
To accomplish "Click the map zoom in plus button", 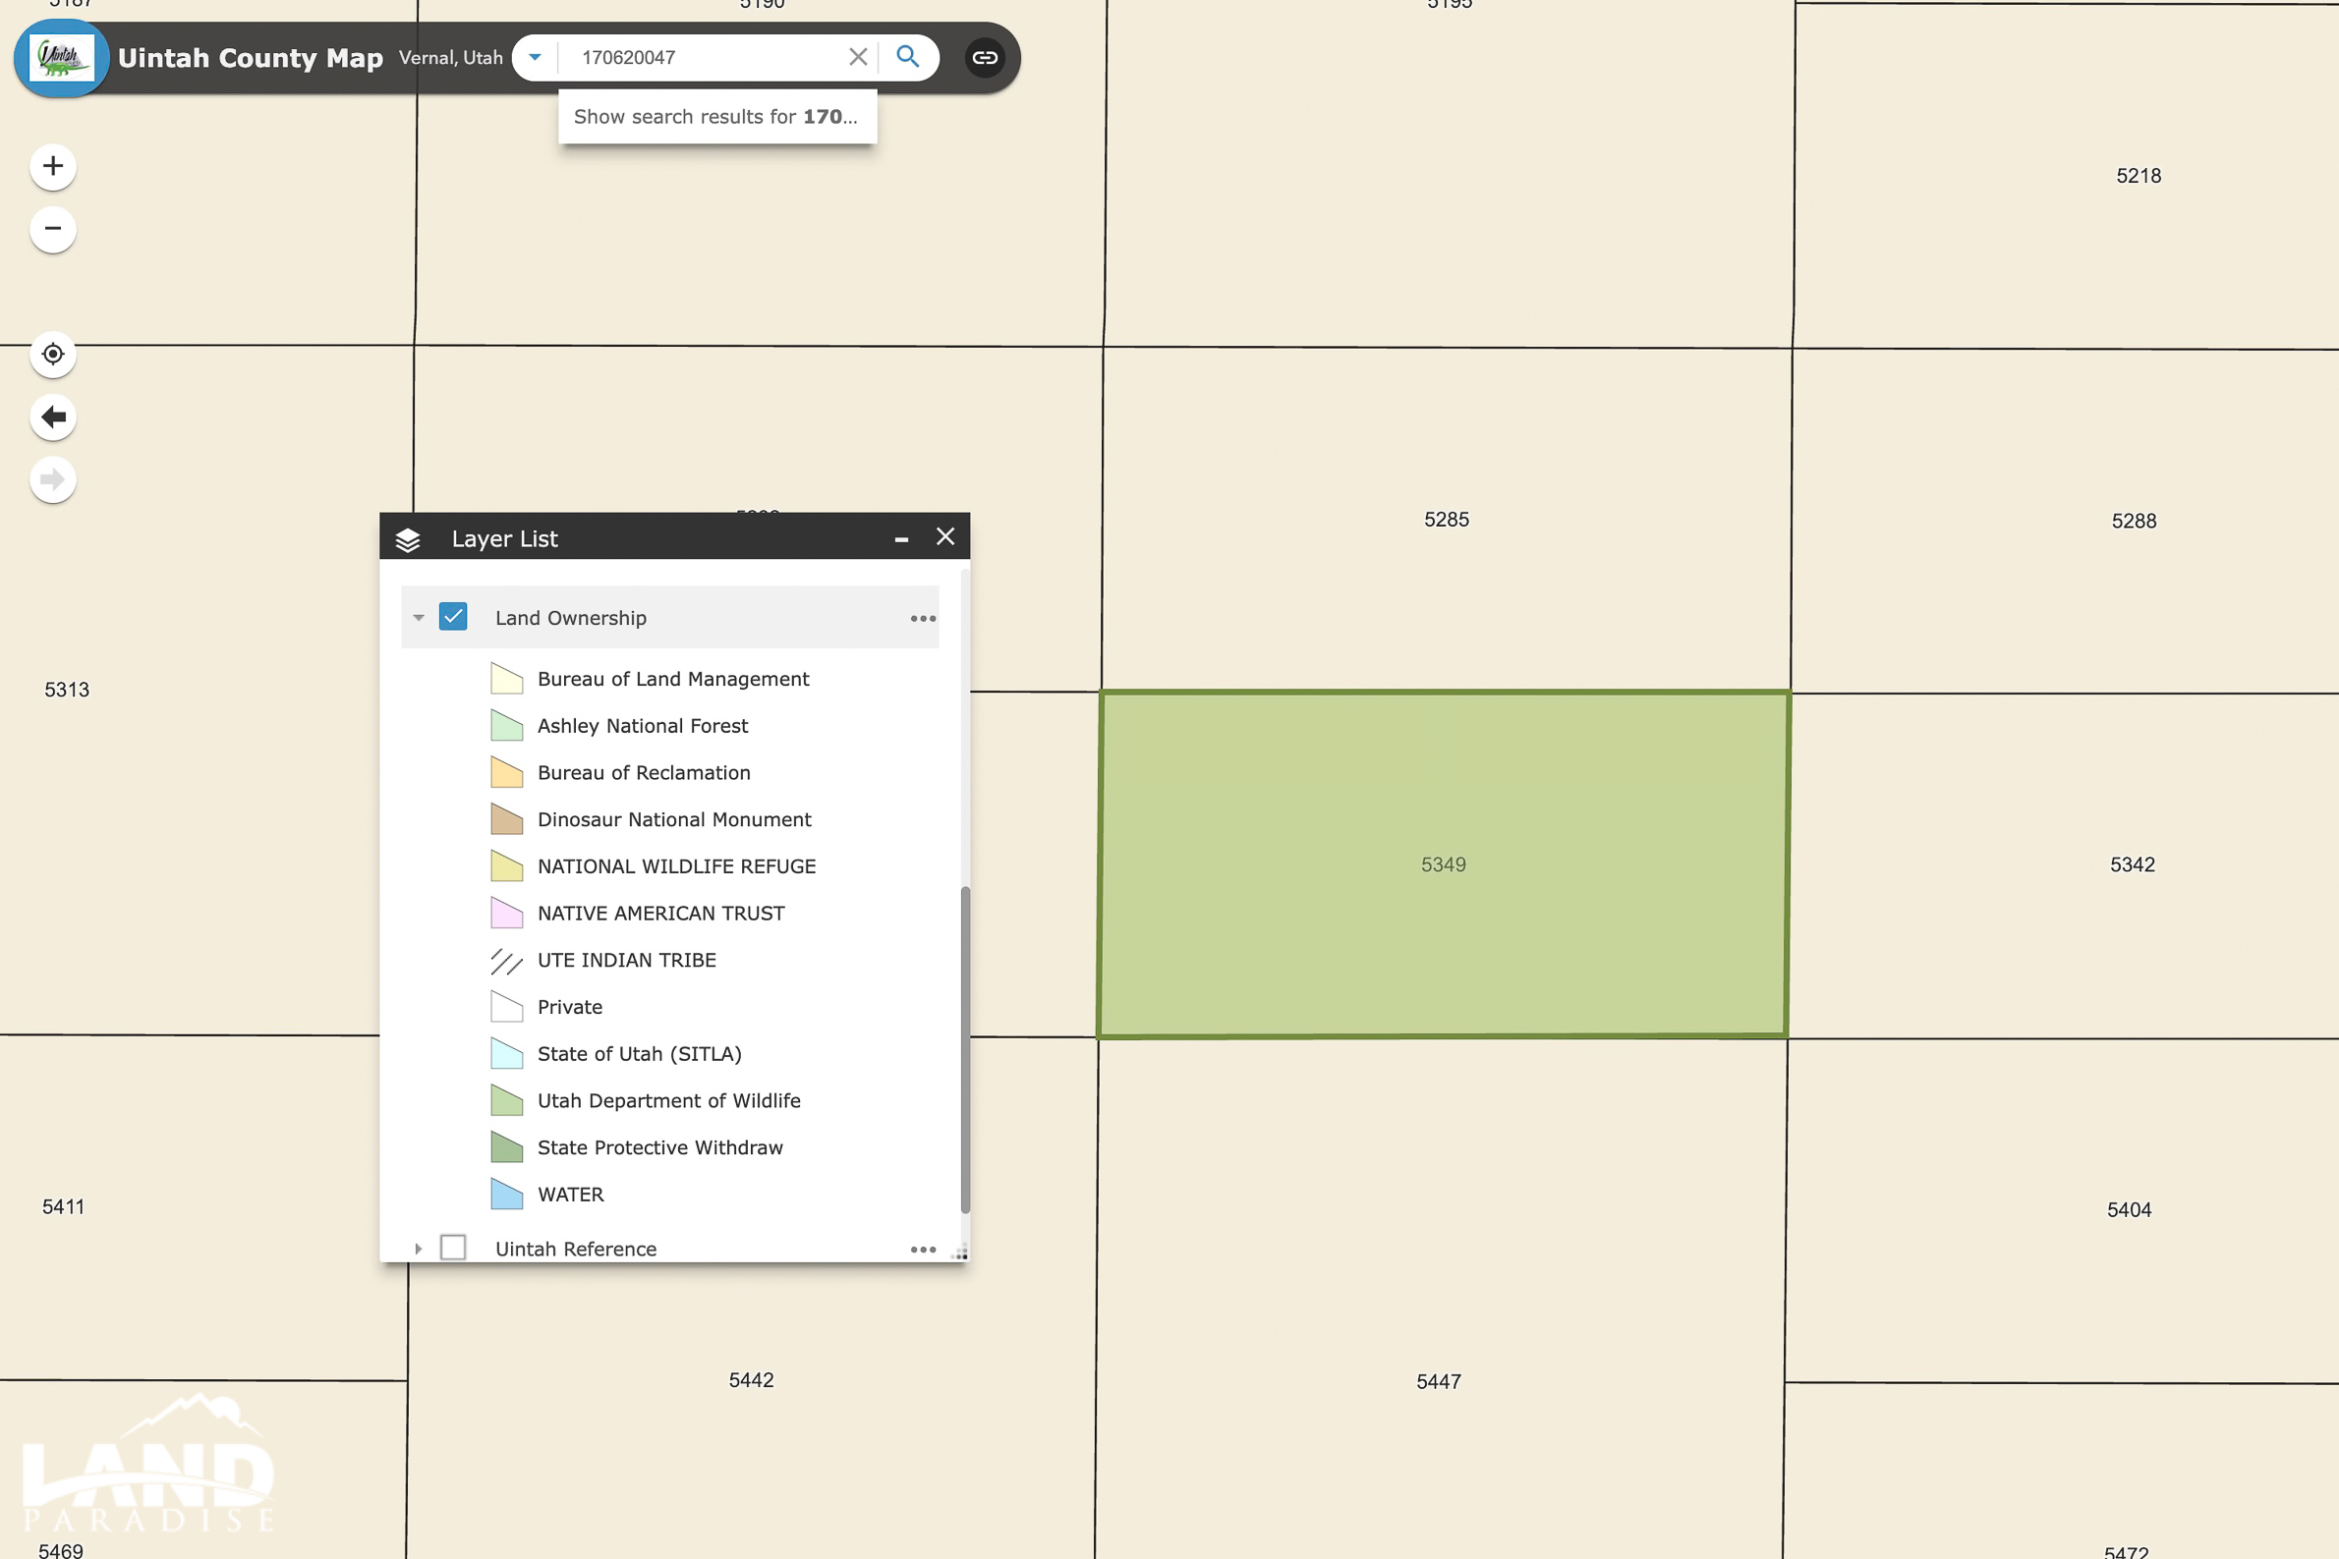I will click(x=53, y=166).
